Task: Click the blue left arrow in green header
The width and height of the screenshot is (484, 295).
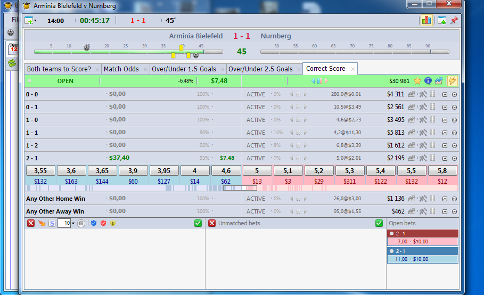Action: tap(313, 81)
